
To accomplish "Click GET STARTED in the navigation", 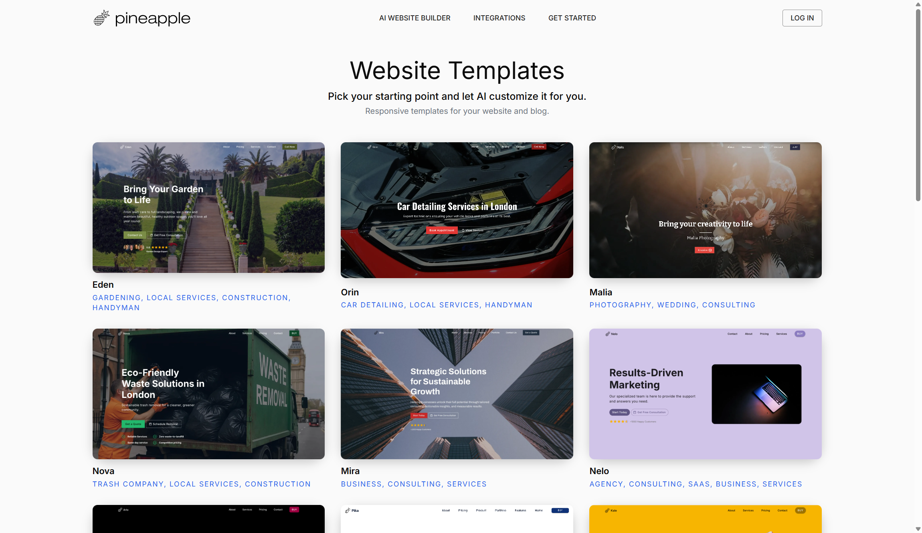I will (x=572, y=18).
